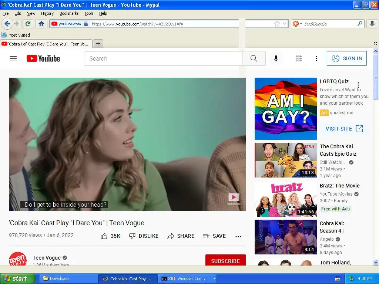Start voice search with the microphone icon
The width and height of the screenshot is (379, 284).
[x=276, y=58]
